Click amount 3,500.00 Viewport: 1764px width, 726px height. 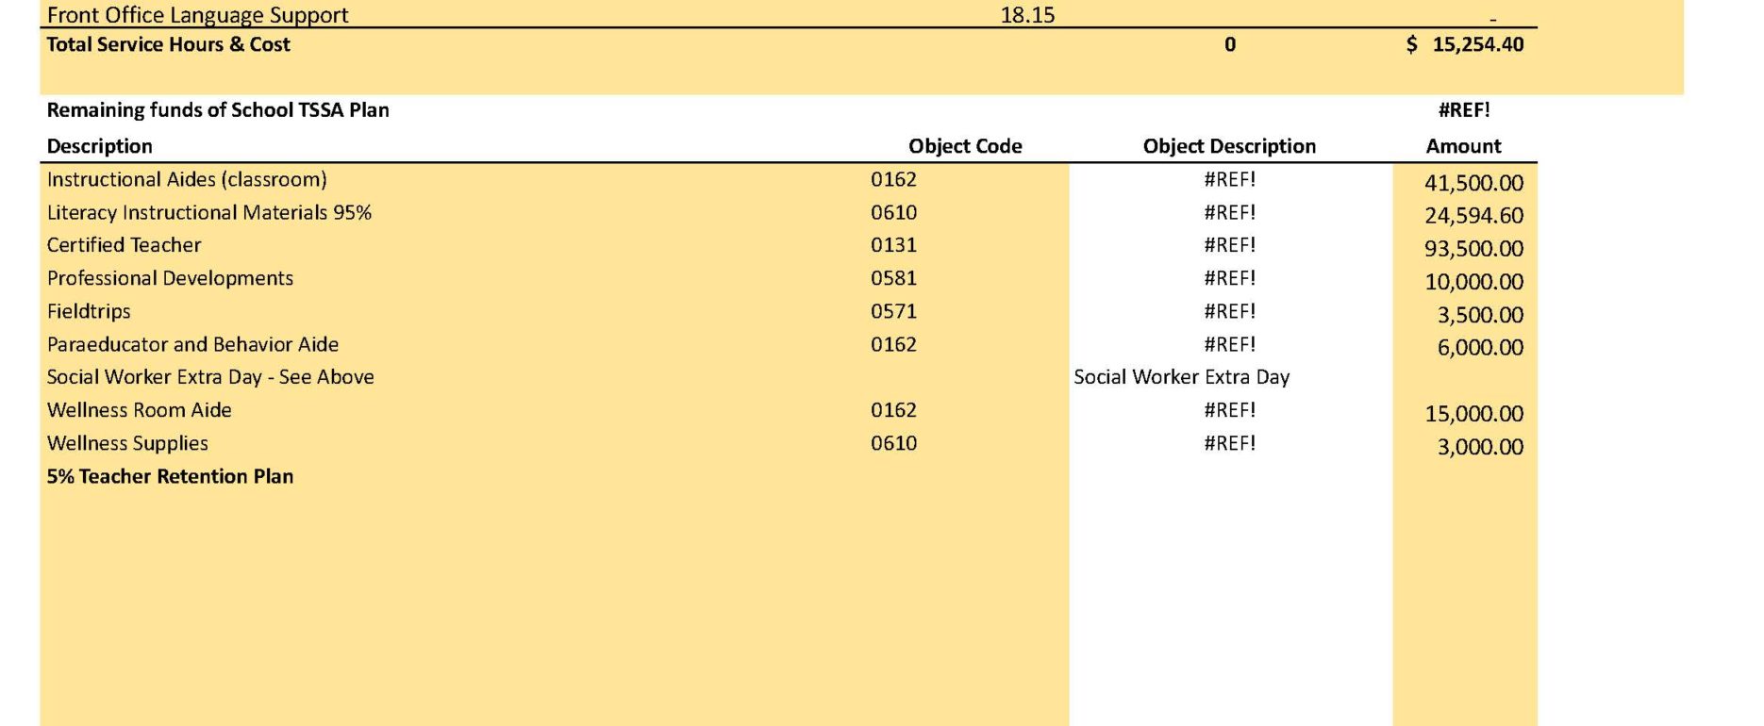click(1480, 315)
